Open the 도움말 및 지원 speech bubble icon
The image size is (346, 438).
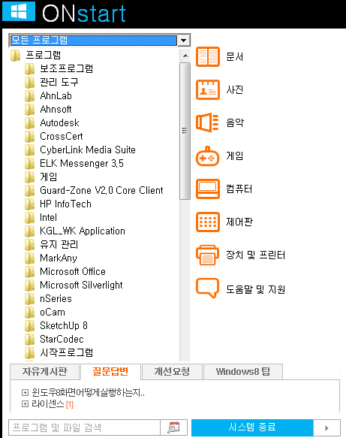(207, 288)
